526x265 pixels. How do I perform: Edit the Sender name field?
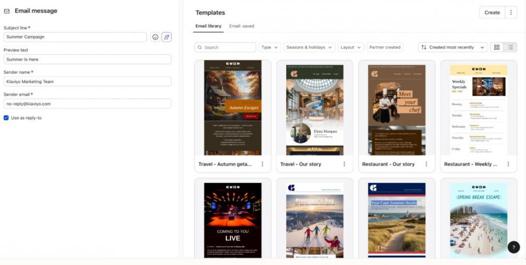pyautogui.click(x=87, y=82)
